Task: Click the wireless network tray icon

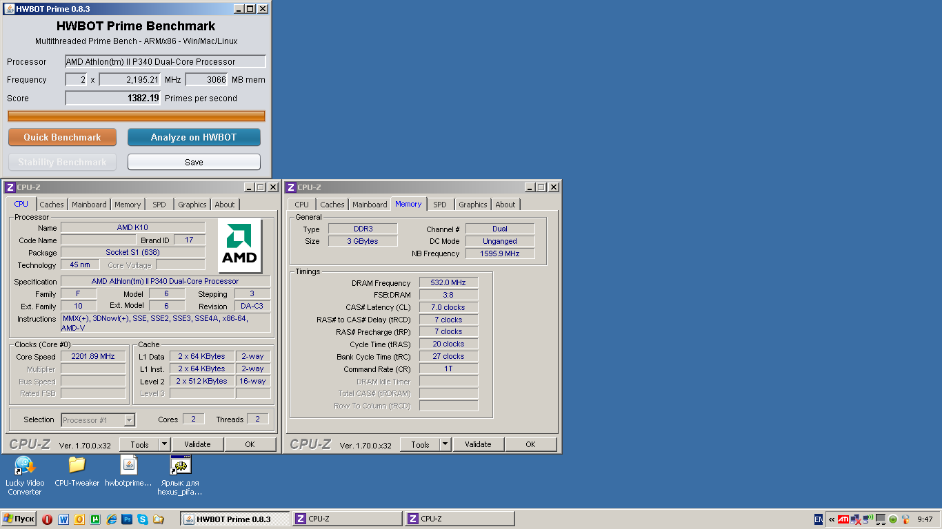Action: 869,519
